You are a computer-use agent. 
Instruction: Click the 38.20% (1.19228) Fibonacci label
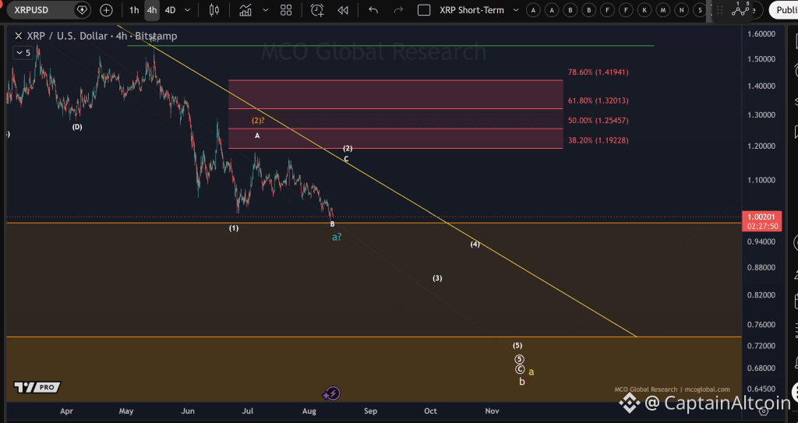(x=598, y=140)
